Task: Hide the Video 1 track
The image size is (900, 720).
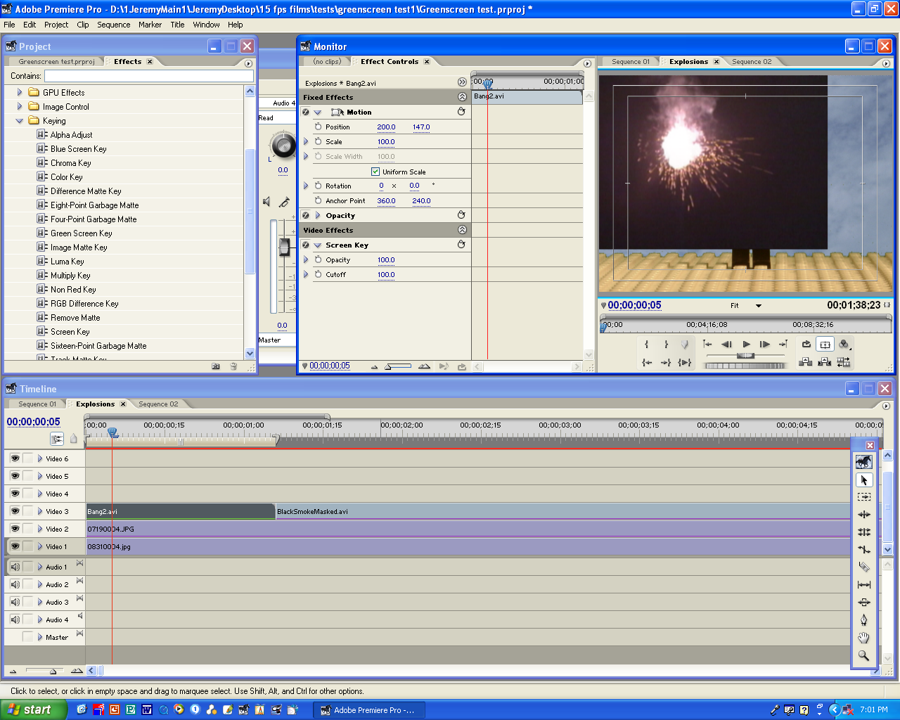Action: pos(15,546)
